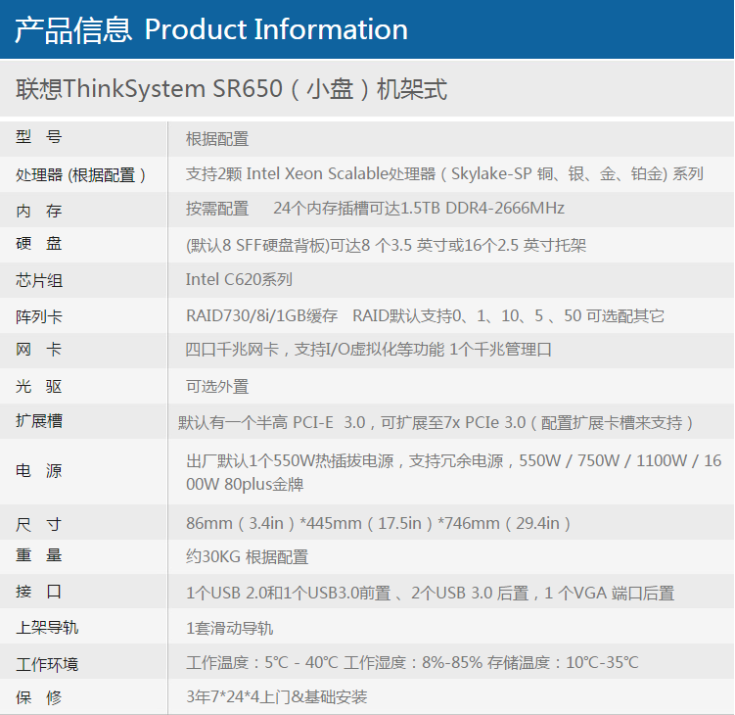Click the 内存 row label

[39, 211]
